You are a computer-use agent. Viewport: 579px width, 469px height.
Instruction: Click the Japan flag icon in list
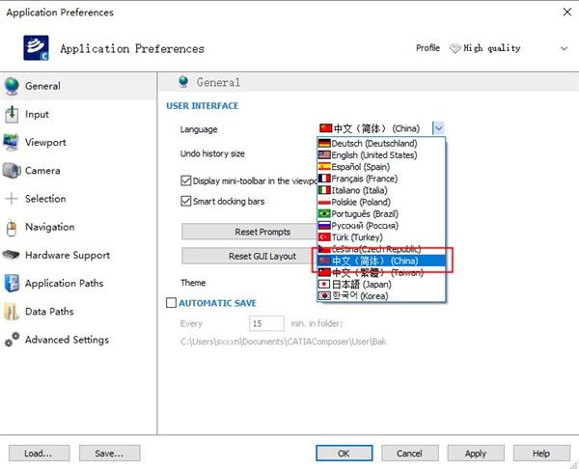pos(324,284)
